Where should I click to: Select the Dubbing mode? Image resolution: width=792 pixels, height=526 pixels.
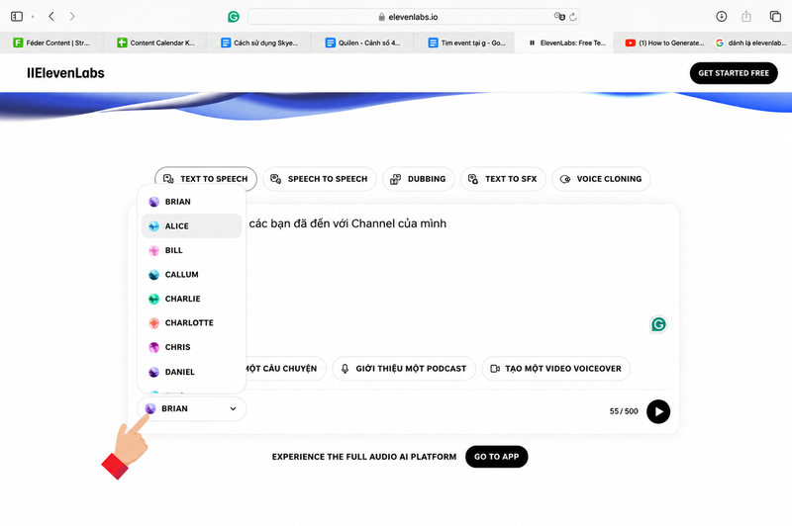click(418, 179)
